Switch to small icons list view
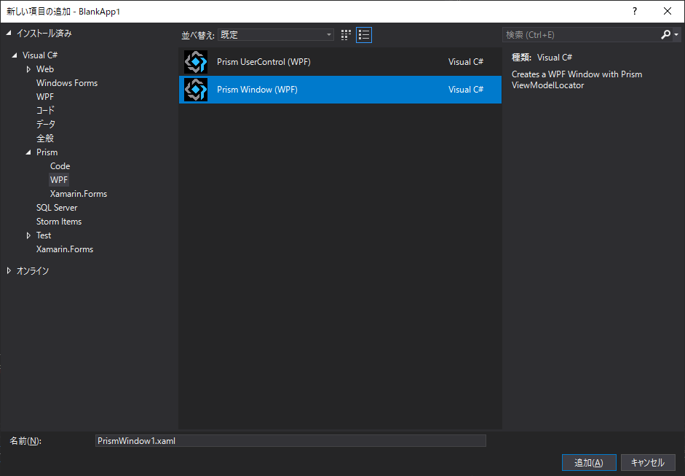Screen dimensions: 685x476 tap(364, 35)
